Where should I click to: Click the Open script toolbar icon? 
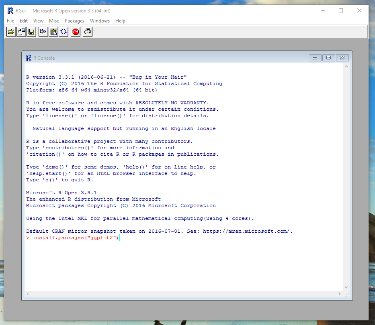[x=11, y=32]
